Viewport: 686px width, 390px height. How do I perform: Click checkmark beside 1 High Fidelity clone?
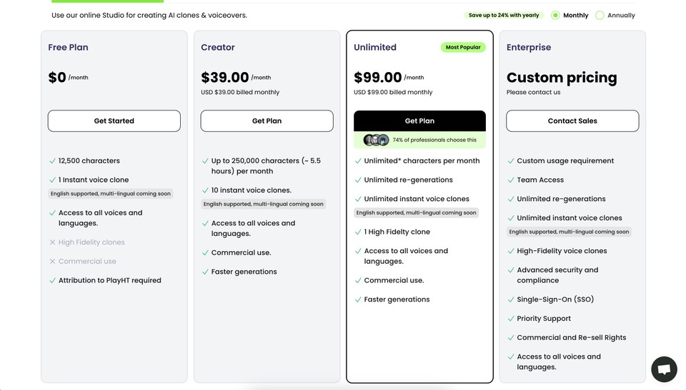[358, 232]
